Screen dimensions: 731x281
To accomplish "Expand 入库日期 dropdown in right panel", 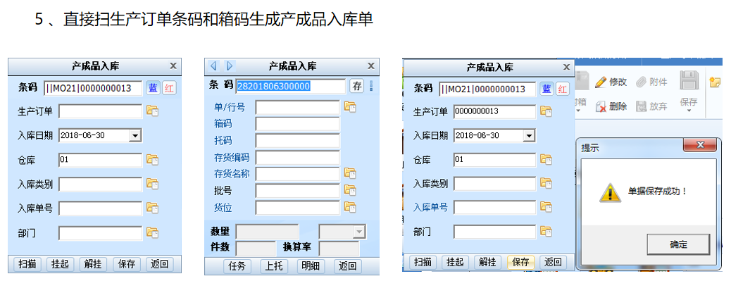I will 529,136.
